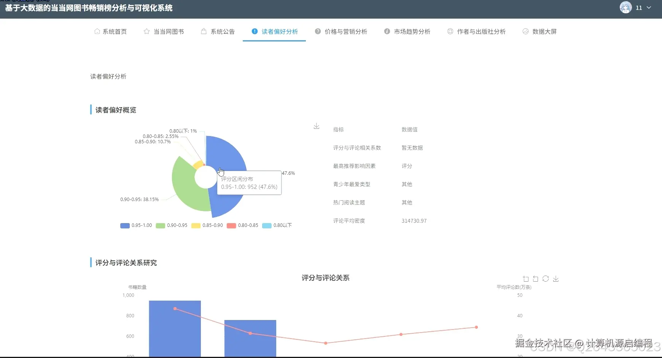Go to the 价格与营销分析 tab

pos(341,32)
